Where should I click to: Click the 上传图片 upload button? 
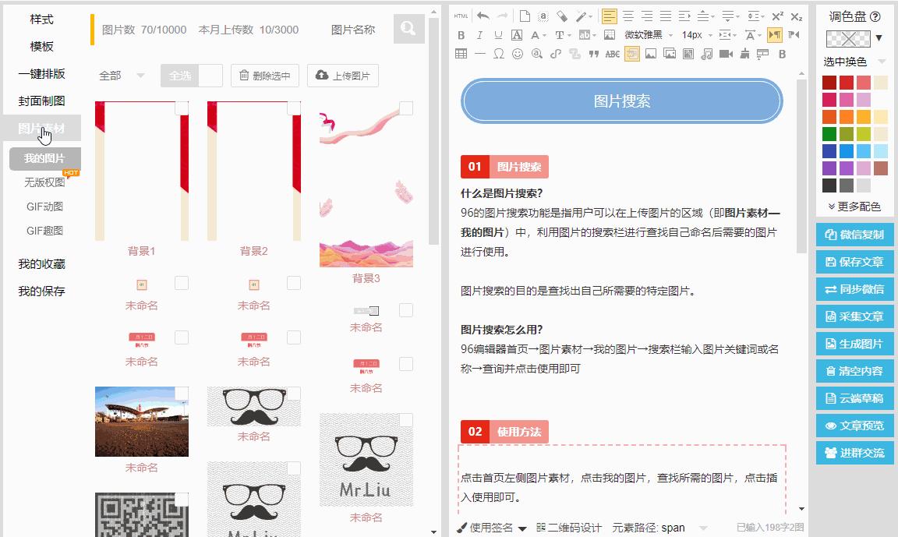342,76
